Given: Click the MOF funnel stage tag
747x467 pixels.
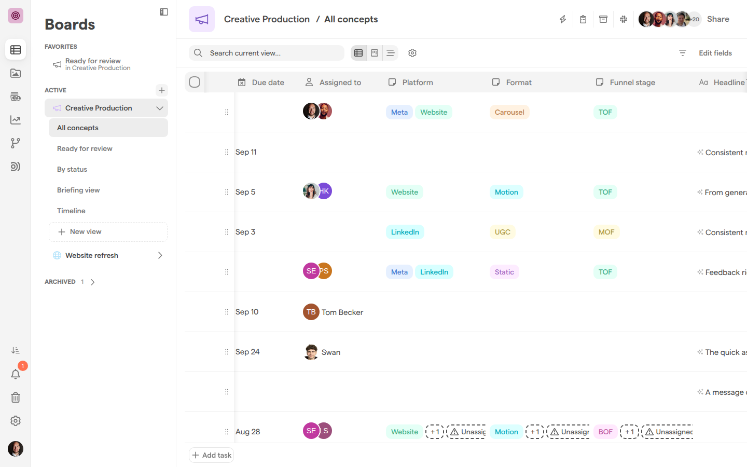Looking at the screenshot, I should 606,232.
